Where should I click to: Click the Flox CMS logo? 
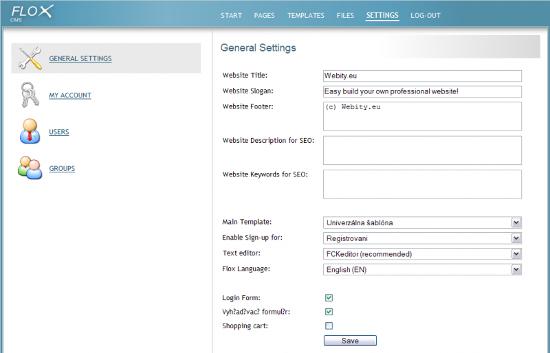(32, 13)
